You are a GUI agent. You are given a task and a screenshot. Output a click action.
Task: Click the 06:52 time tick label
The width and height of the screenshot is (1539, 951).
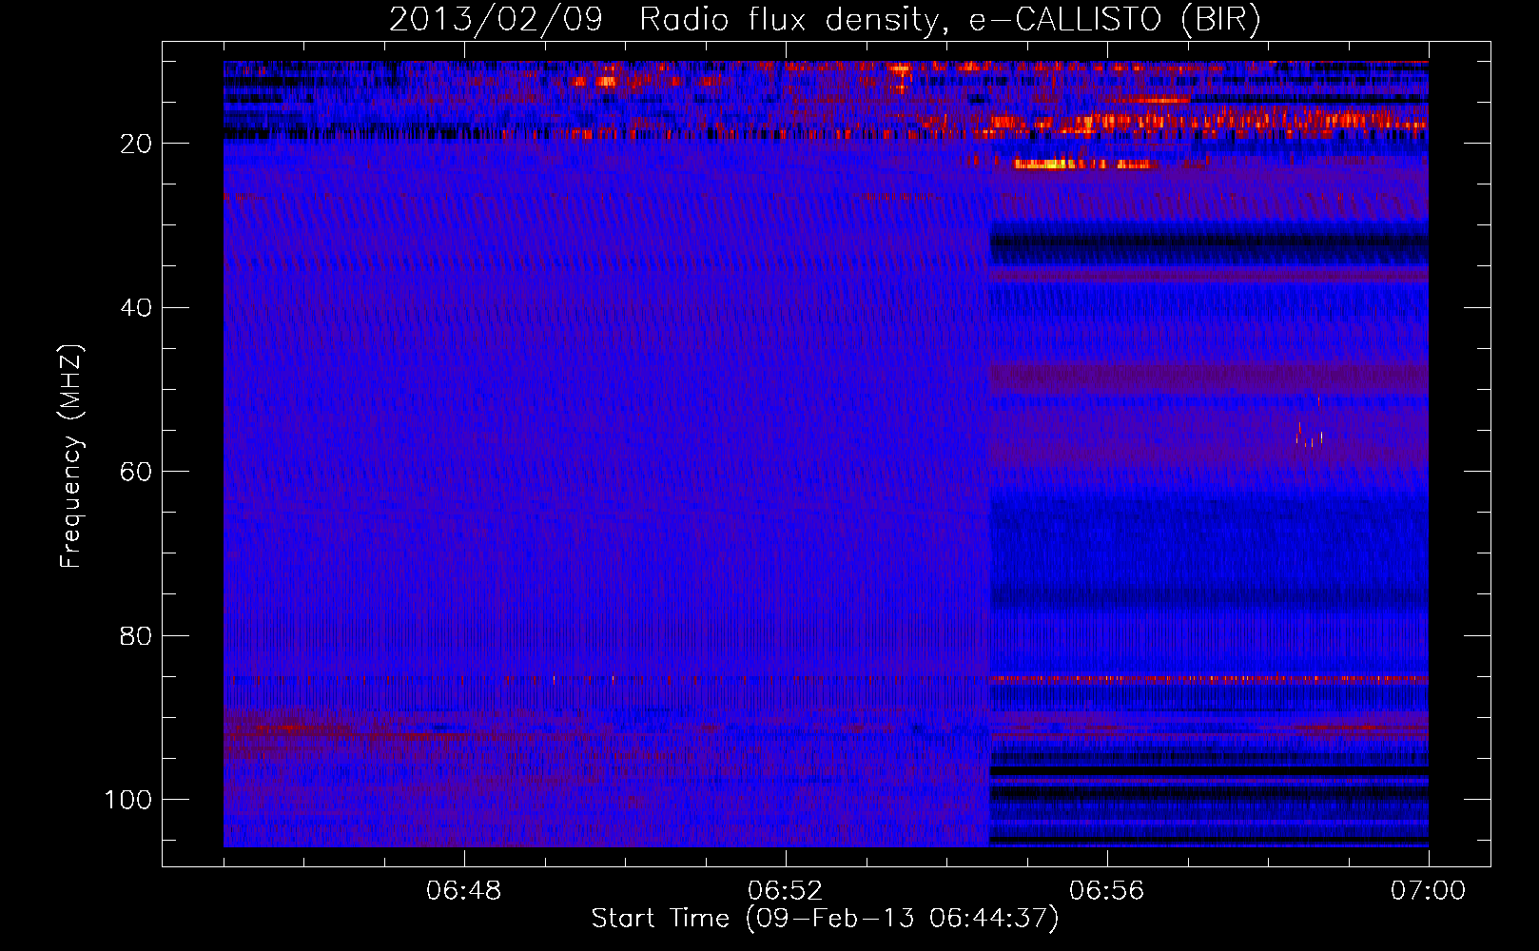[x=785, y=891]
